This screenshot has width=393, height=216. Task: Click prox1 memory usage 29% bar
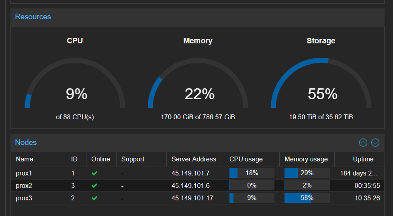[307, 173]
